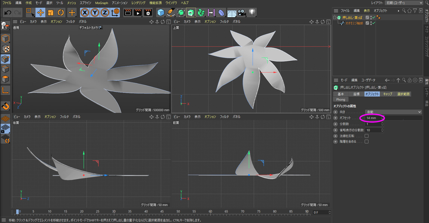Click the Undo arrow icon

(7, 13)
